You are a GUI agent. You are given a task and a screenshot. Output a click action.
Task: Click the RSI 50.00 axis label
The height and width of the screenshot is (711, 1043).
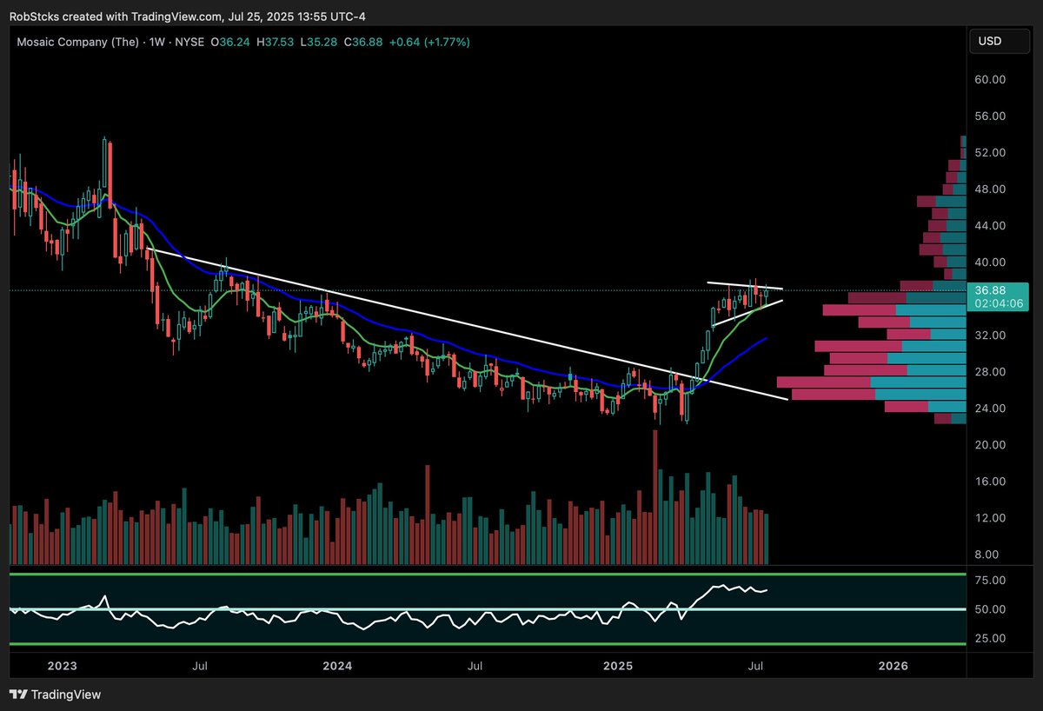coord(990,608)
